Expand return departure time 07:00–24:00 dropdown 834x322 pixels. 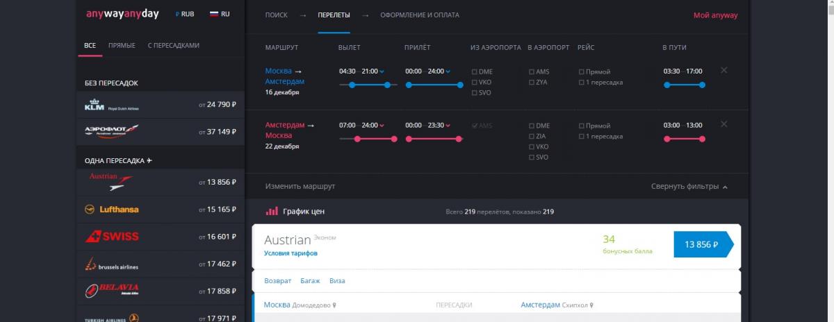pyautogui.click(x=361, y=125)
